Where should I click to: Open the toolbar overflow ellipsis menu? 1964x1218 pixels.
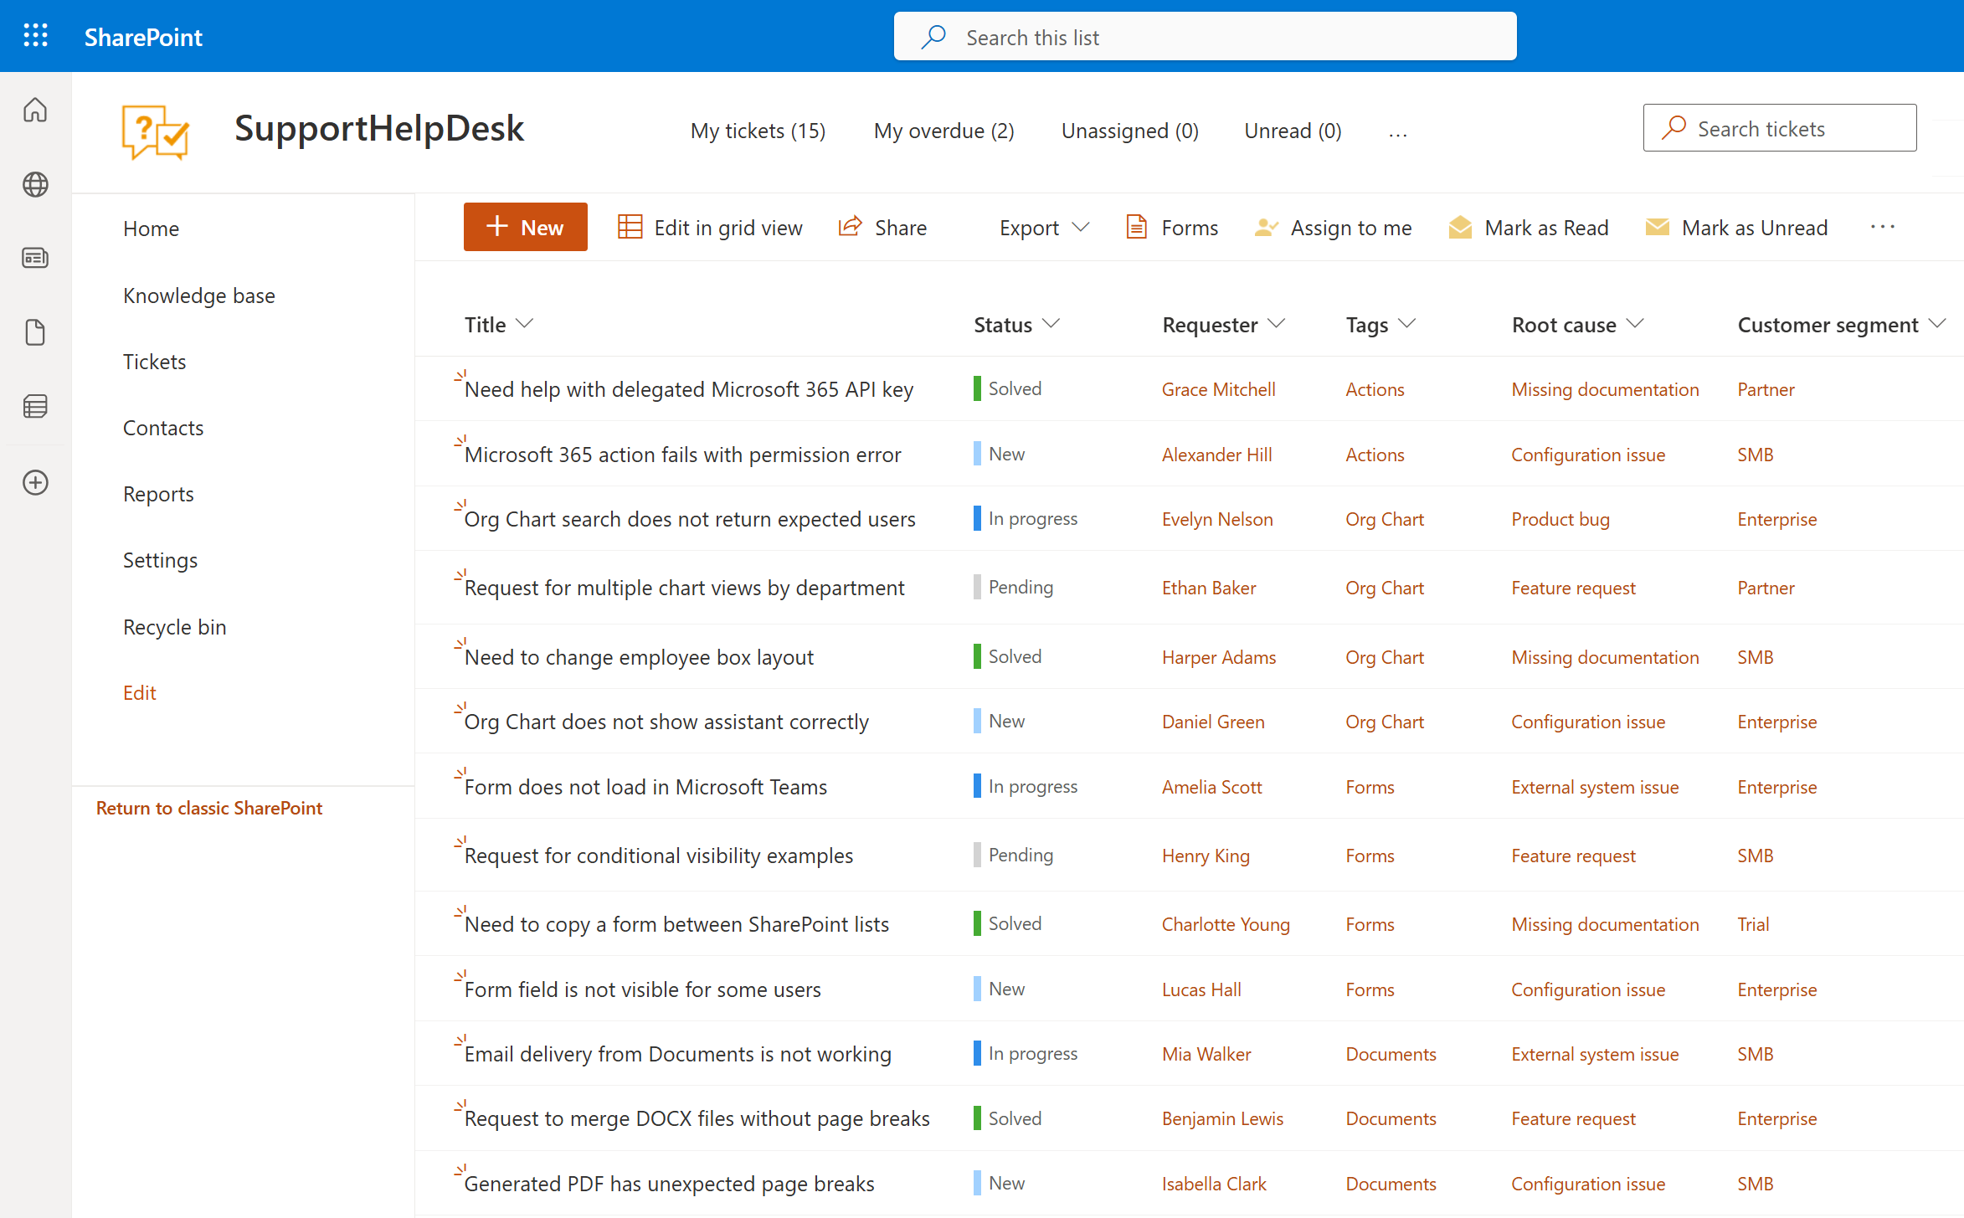[1883, 227]
